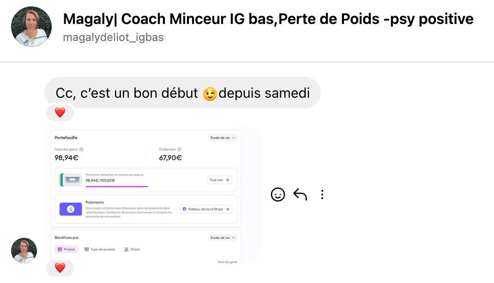This screenshot has width=494, height=283.
Task: Click info icon next to Traitement
Action: (x=180, y=149)
